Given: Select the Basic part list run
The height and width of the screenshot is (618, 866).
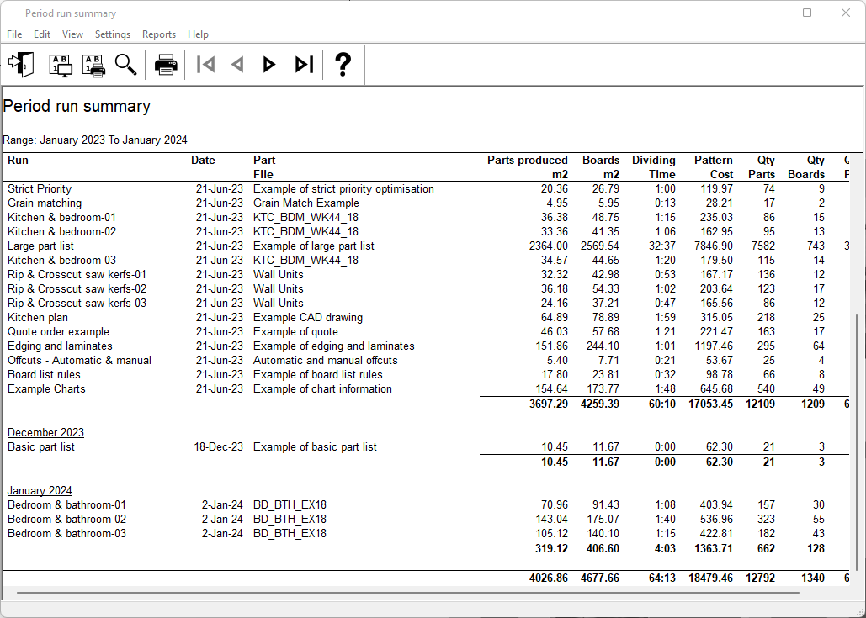Looking at the screenshot, I should (41, 447).
